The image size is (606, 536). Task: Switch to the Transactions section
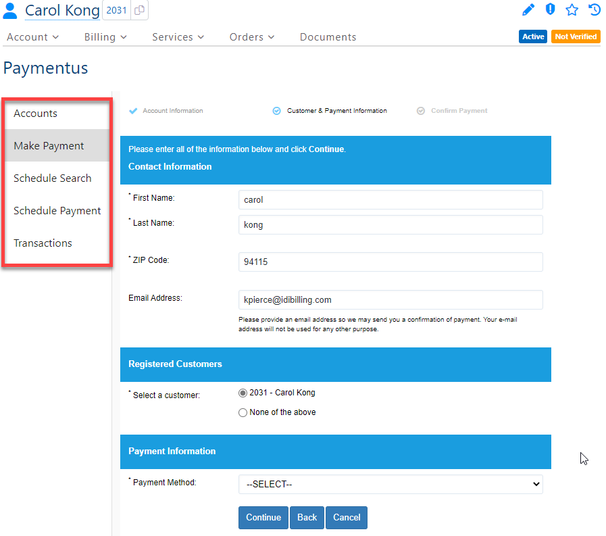pos(42,243)
